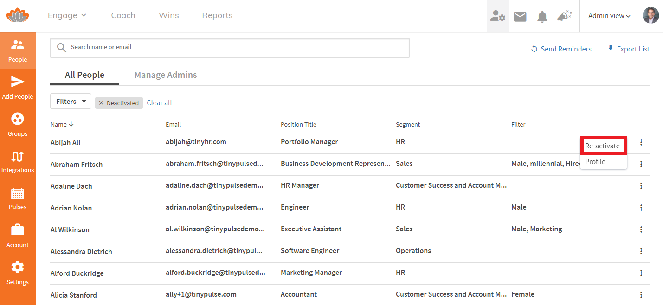The width and height of the screenshot is (663, 305).
Task: Click Send Reminders link
Action: (561, 49)
